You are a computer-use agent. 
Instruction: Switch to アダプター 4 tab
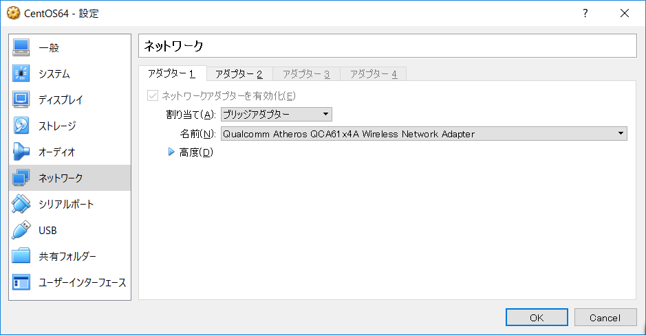click(x=374, y=74)
